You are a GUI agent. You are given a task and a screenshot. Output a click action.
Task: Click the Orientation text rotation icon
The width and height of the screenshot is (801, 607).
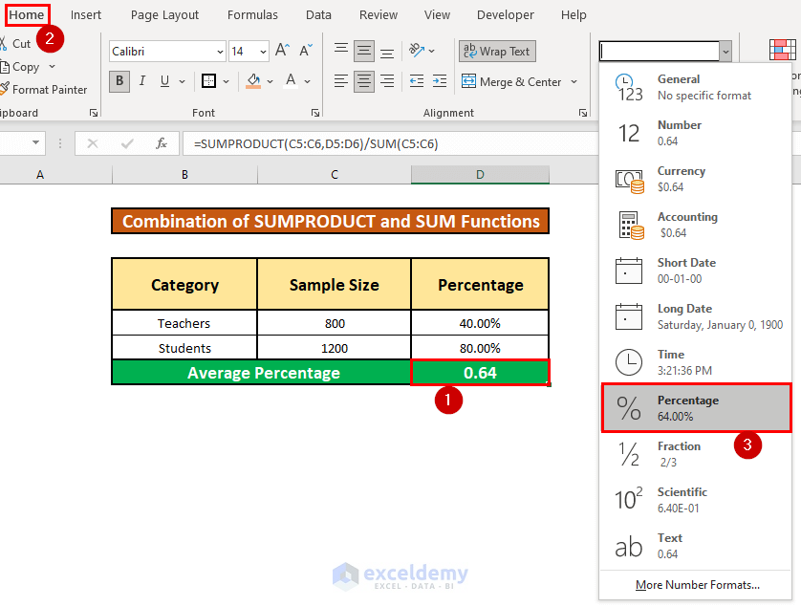tap(417, 50)
